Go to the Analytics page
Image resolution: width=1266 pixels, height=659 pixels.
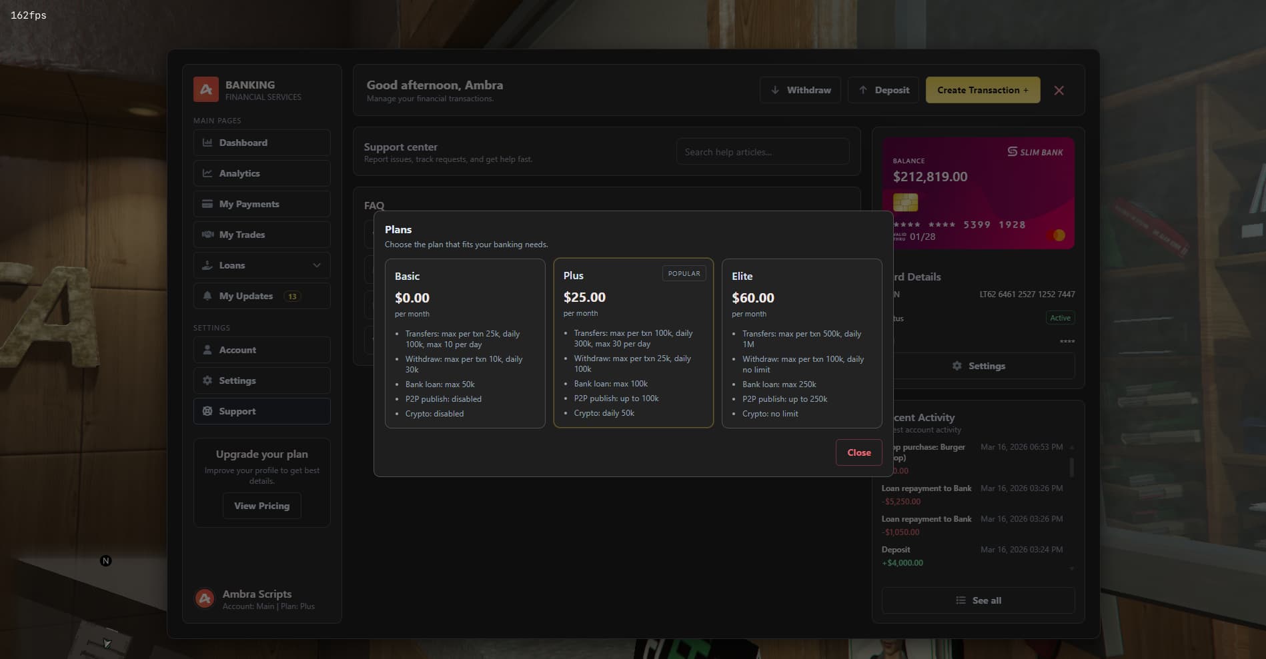[x=261, y=173]
